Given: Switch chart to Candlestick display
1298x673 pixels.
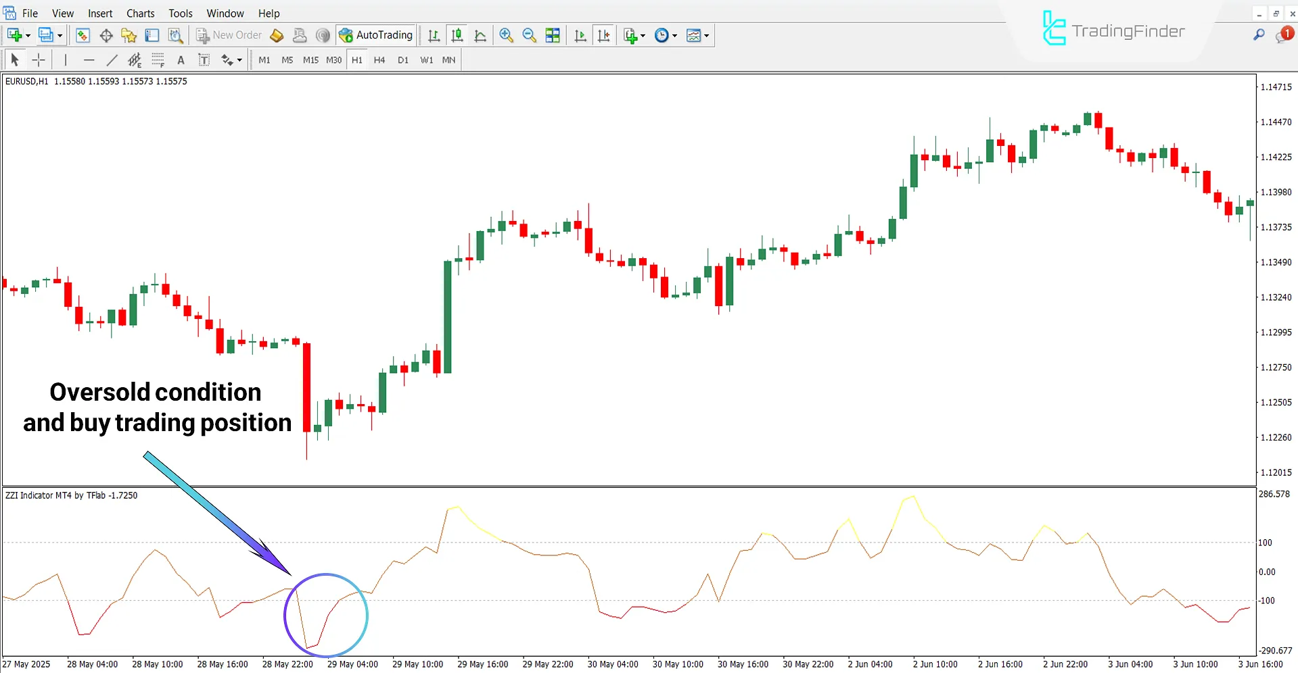Looking at the screenshot, I should [457, 35].
